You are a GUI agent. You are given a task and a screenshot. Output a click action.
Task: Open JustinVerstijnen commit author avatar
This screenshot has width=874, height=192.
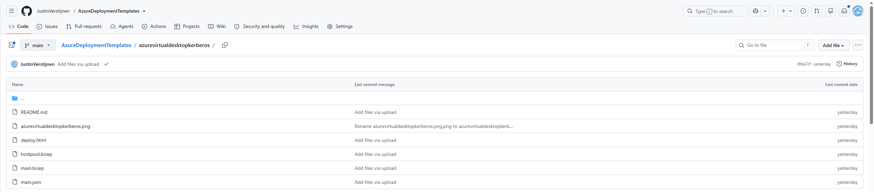tap(14, 64)
